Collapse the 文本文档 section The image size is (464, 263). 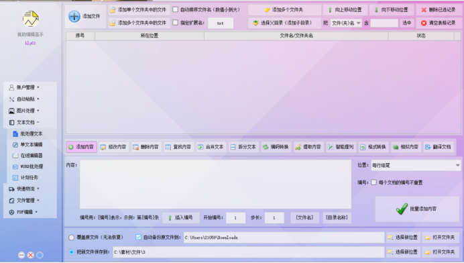[30, 122]
